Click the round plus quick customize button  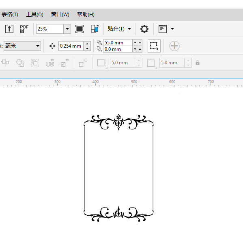(174, 46)
